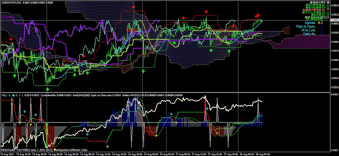Select the green up arrow below 25 Aug 00:30 candles
339x156 pixels.
[x=143, y=71]
